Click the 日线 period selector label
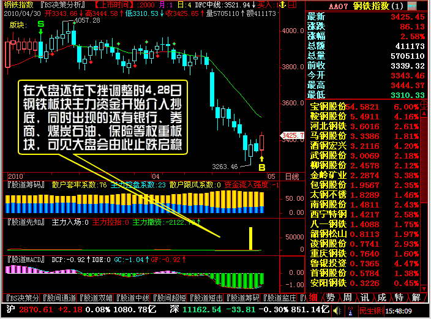 tap(291, 176)
